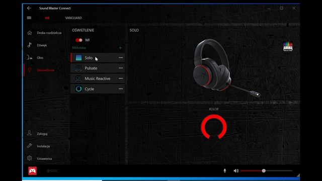Click the user account icon
Image resolution: width=322 pixels, height=181 pixels.
coord(30,133)
